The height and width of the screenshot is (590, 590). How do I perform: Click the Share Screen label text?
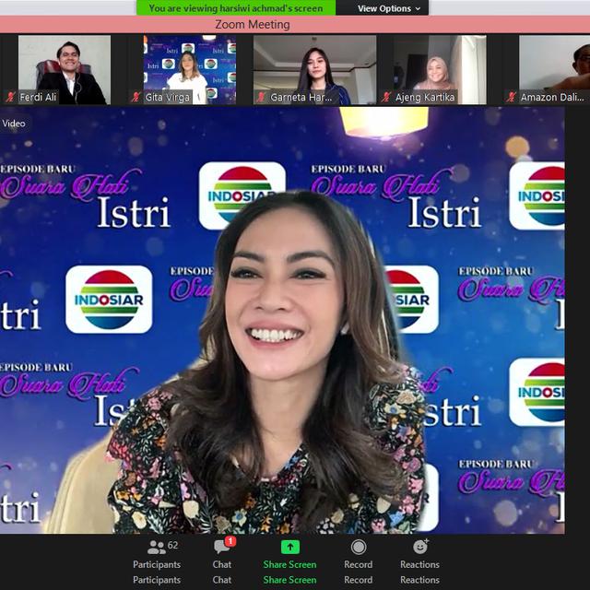click(289, 564)
